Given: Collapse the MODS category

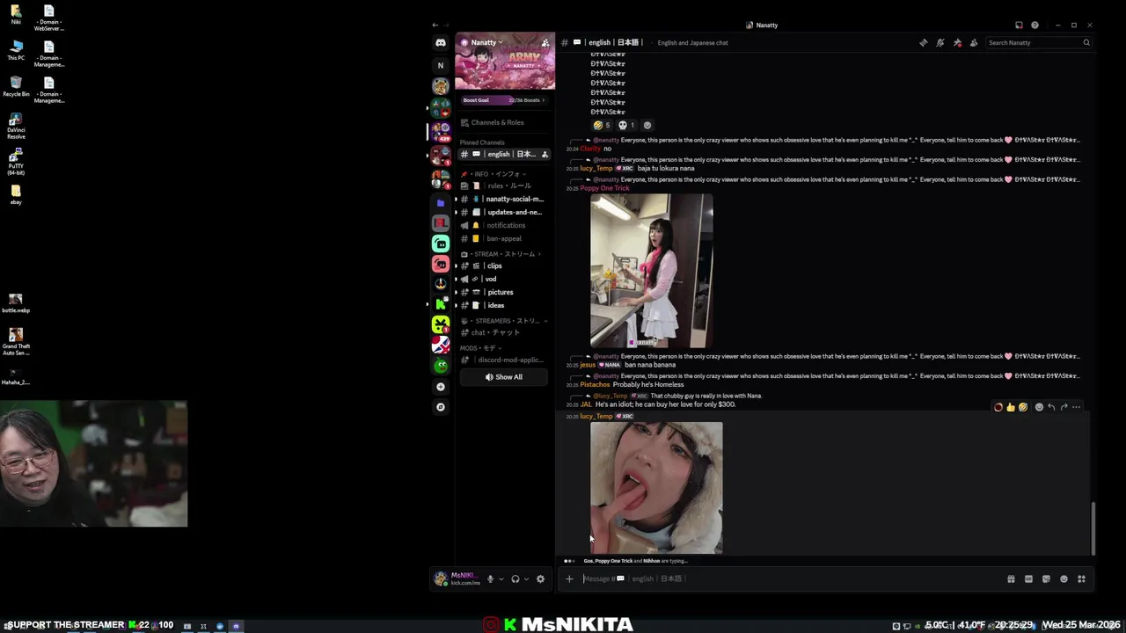Looking at the screenshot, I should pos(481,348).
